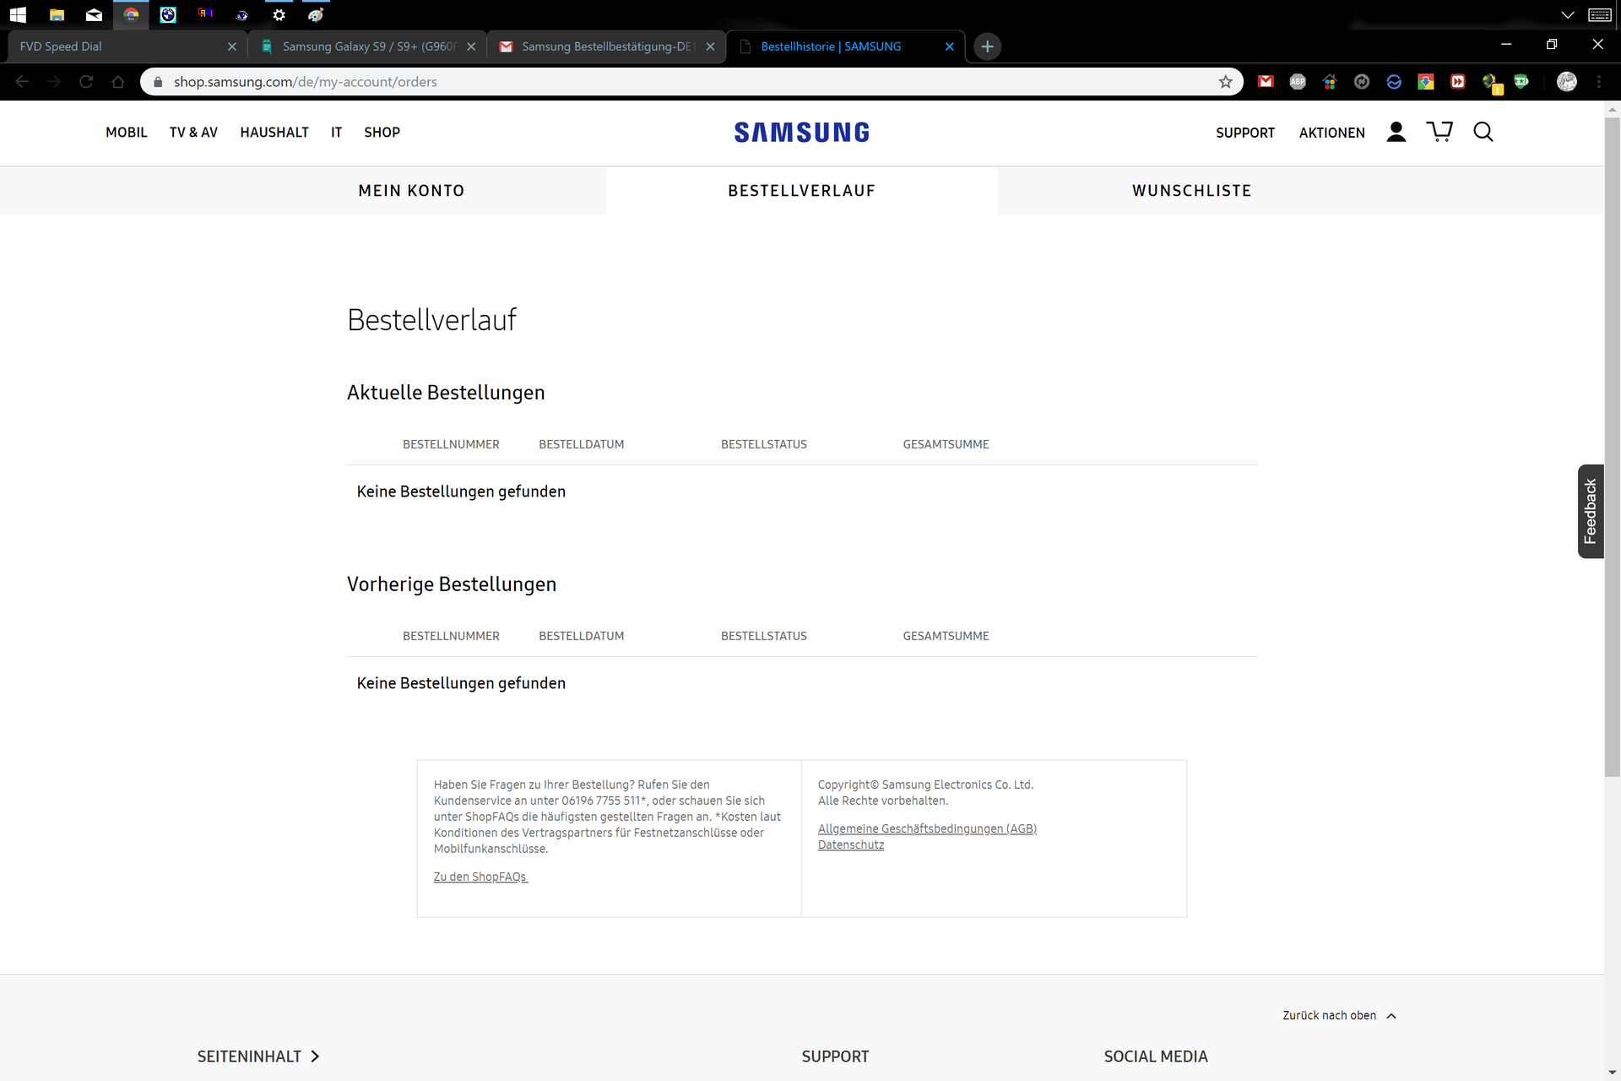Open the Feedback side tab
The height and width of the screenshot is (1081, 1621).
click(x=1590, y=511)
